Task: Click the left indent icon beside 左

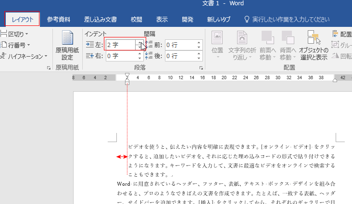Action: coord(90,45)
